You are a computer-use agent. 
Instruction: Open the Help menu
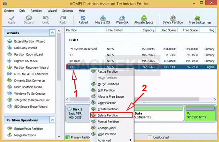[82, 11]
